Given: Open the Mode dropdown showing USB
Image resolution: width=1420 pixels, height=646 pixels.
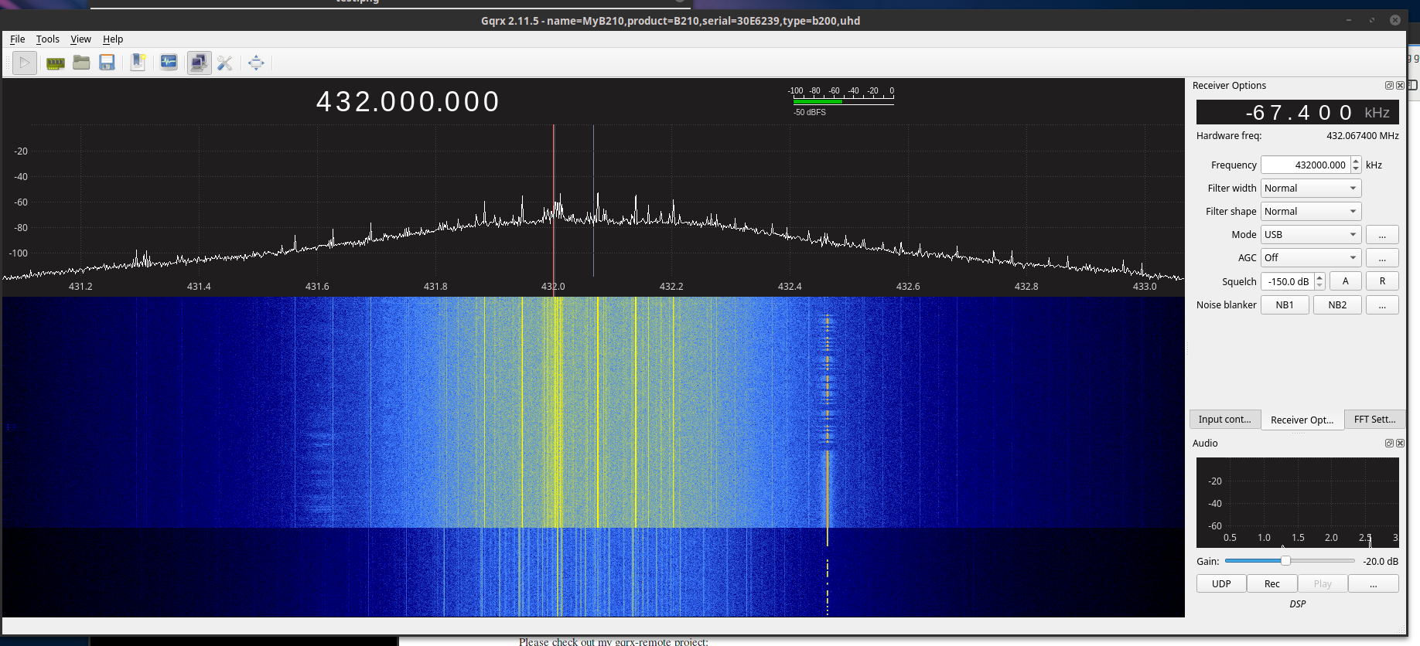Looking at the screenshot, I should [1310, 234].
